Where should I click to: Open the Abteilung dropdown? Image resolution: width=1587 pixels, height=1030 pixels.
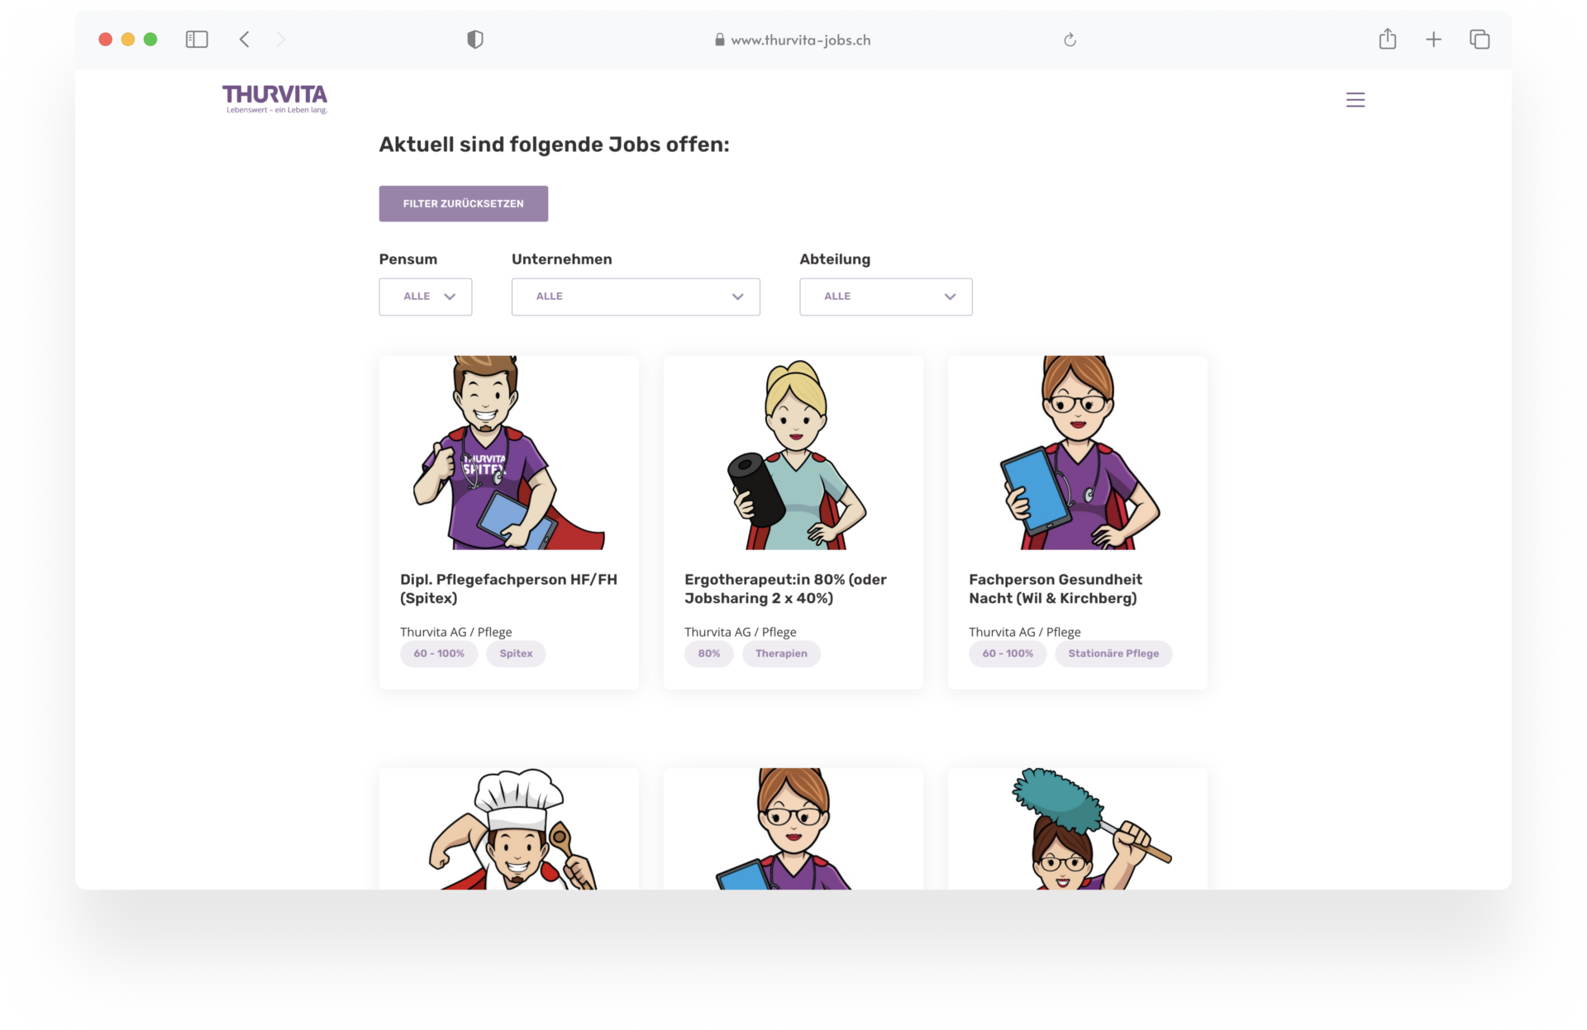click(886, 297)
